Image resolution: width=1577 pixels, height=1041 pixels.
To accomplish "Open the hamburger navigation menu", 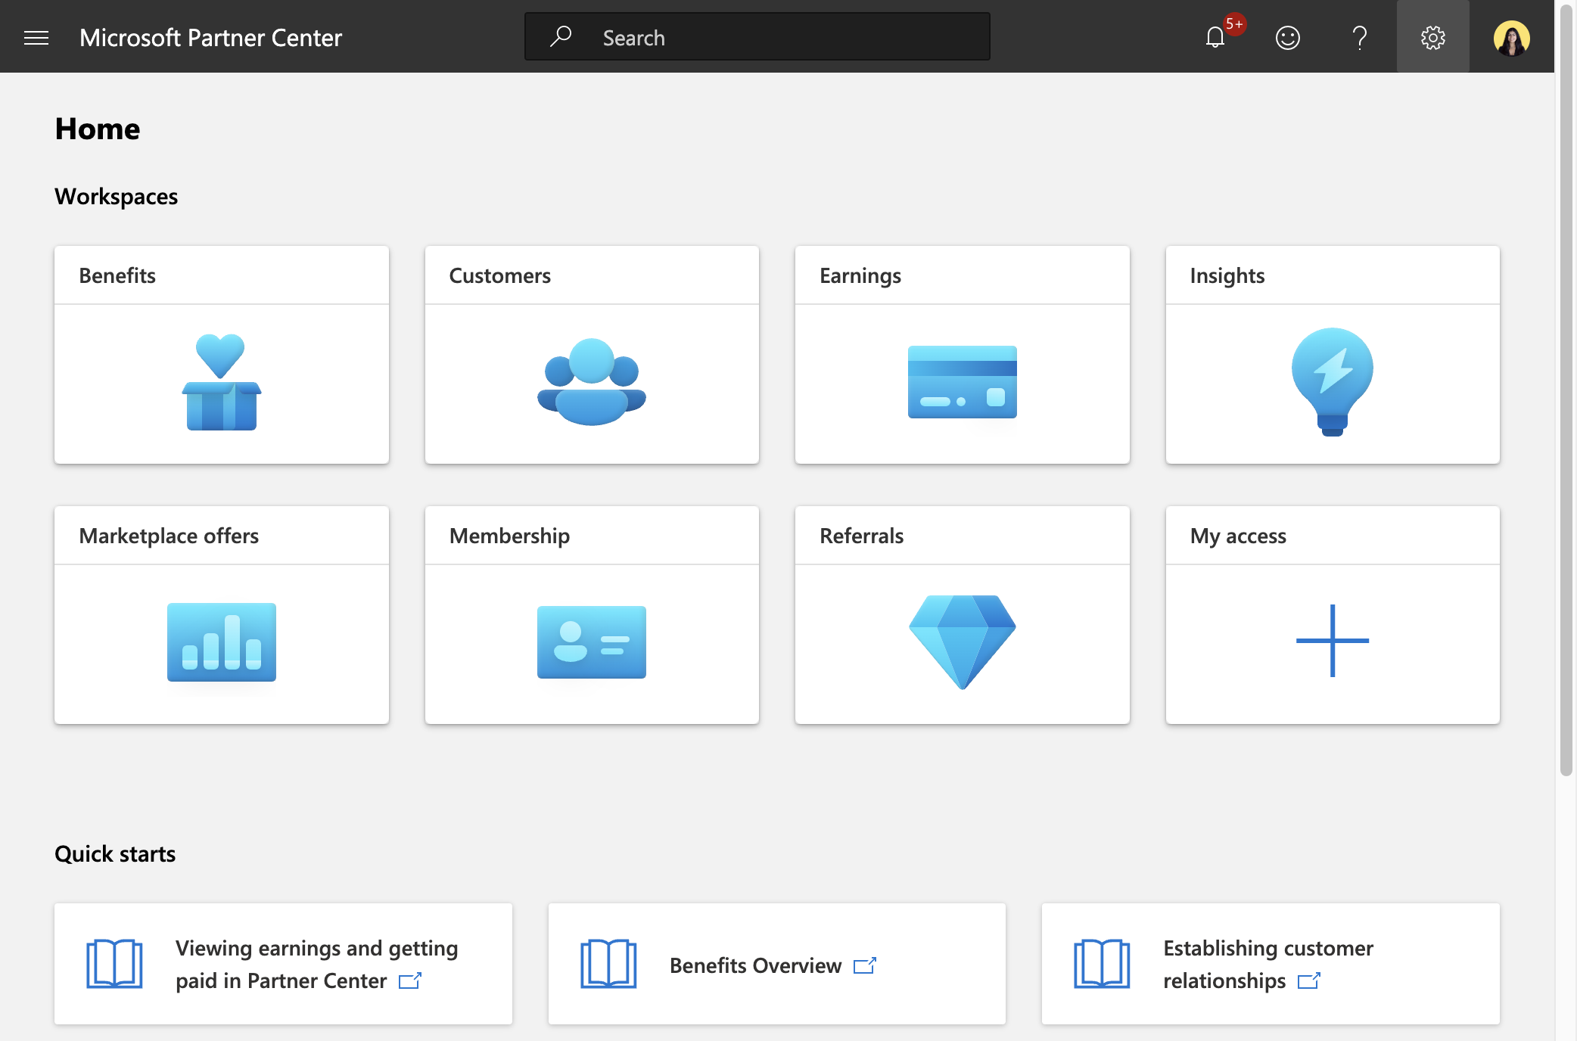I will (x=36, y=37).
